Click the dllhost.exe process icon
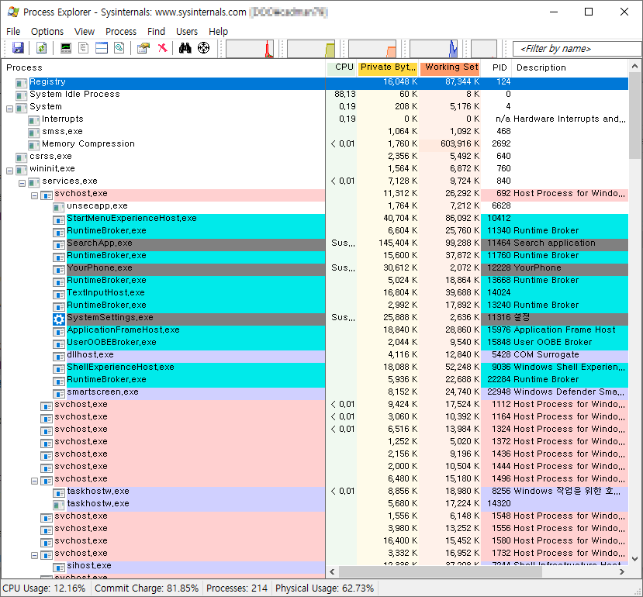This screenshot has width=643, height=597. tap(59, 357)
